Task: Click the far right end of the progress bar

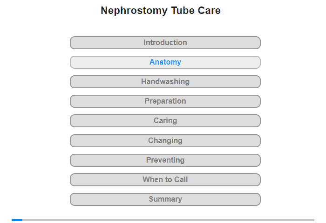Action: (313, 220)
